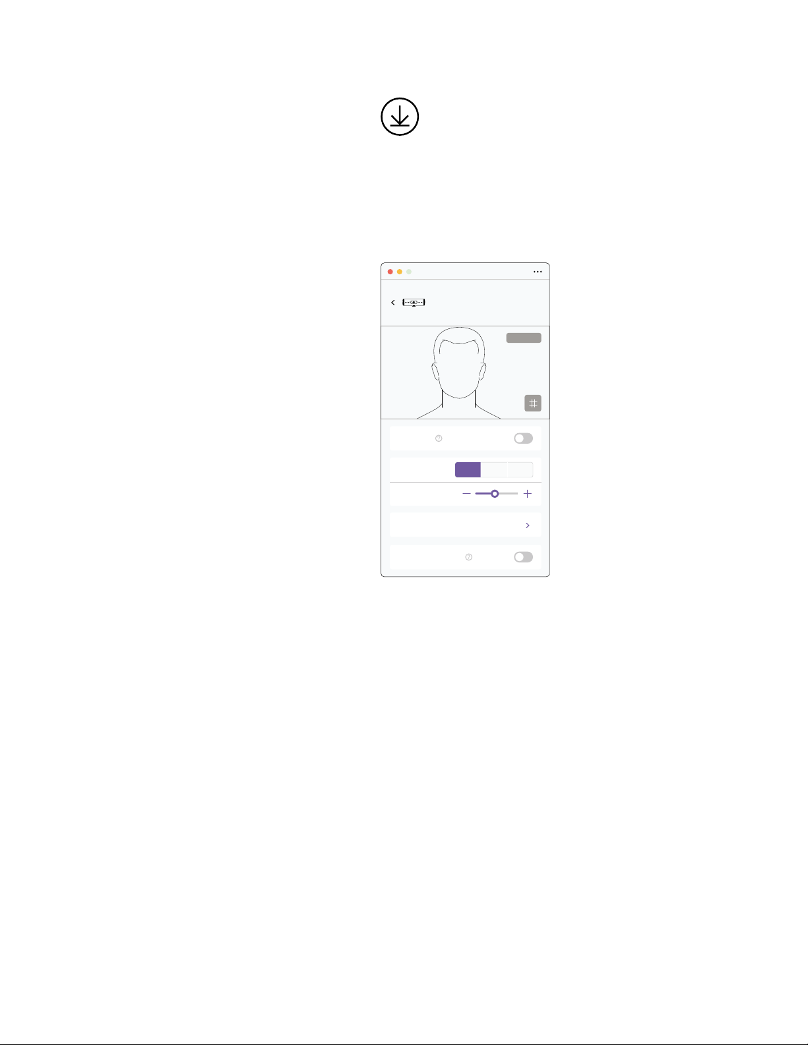Click the gray pill button over preview
Viewport: 808px width, 1045px height.
[x=524, y=338]
